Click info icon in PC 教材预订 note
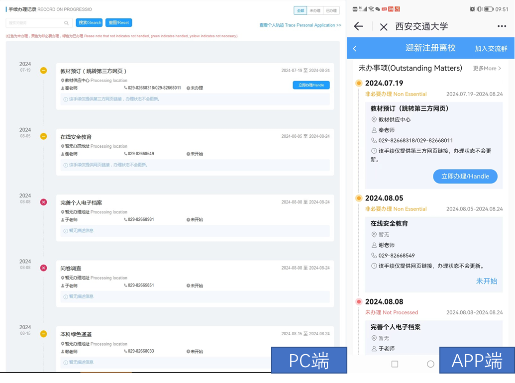This screenshot has height=383, width=515. click(66, 99)
